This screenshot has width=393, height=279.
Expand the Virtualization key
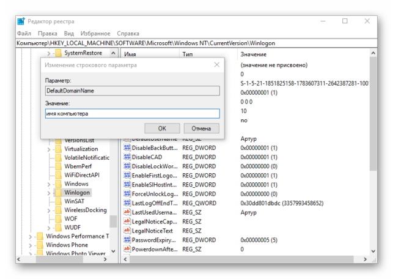(x=49, y=149)
